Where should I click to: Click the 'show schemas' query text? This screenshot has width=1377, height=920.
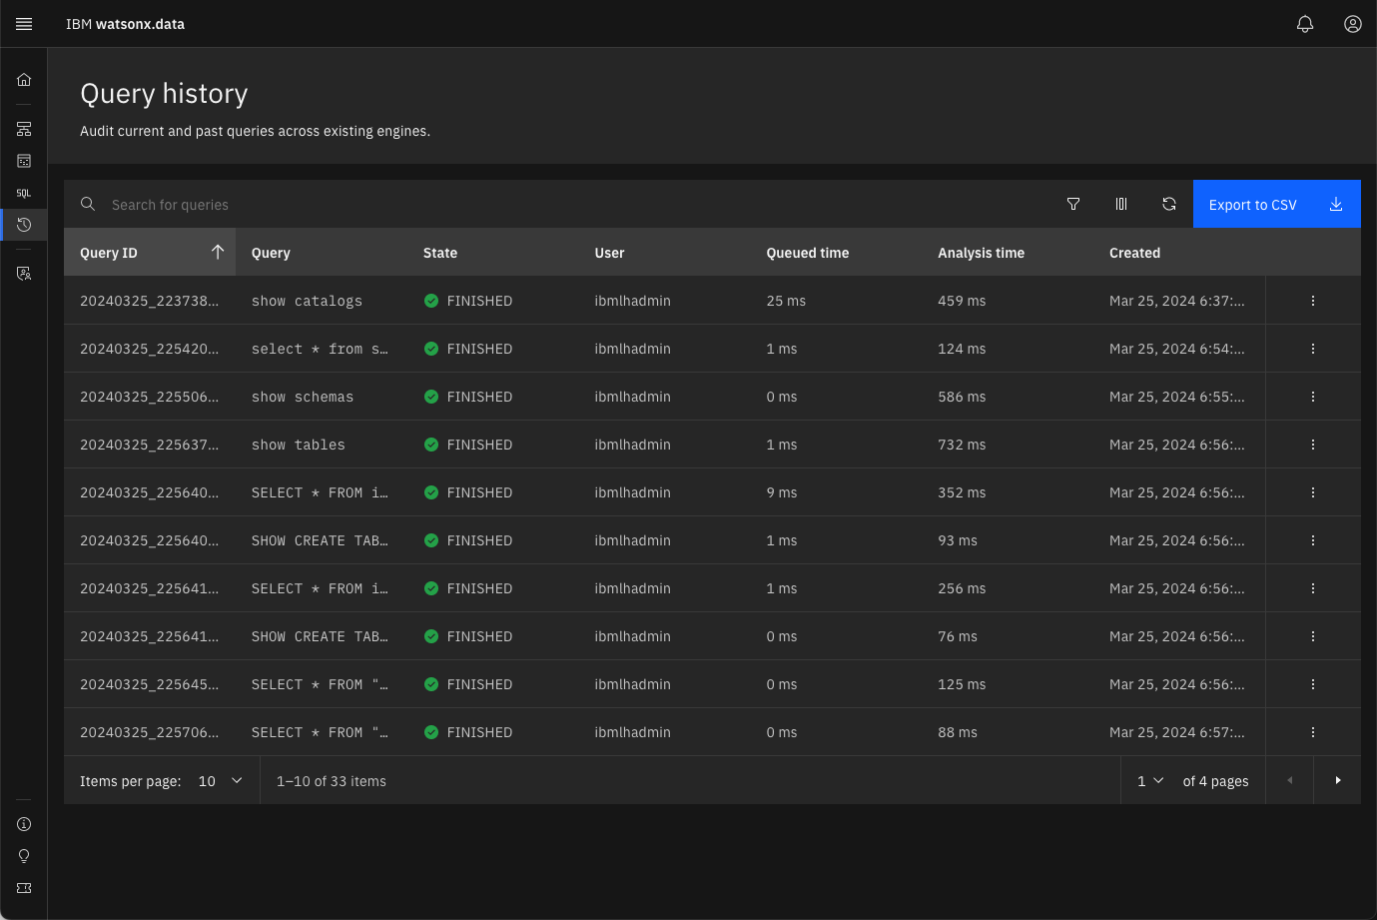click(303, 397)
